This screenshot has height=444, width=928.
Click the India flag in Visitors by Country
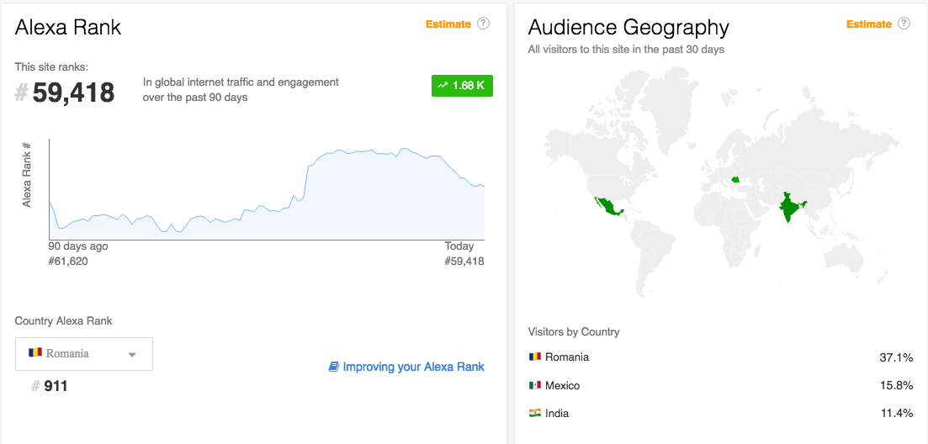534,413
